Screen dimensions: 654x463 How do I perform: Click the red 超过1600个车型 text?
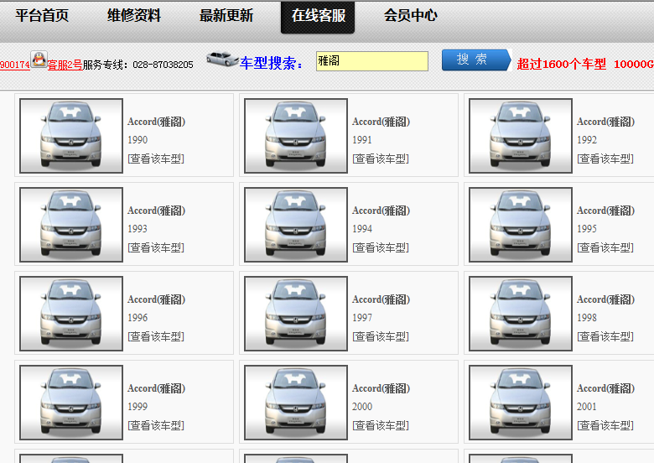tap(562, 64)
